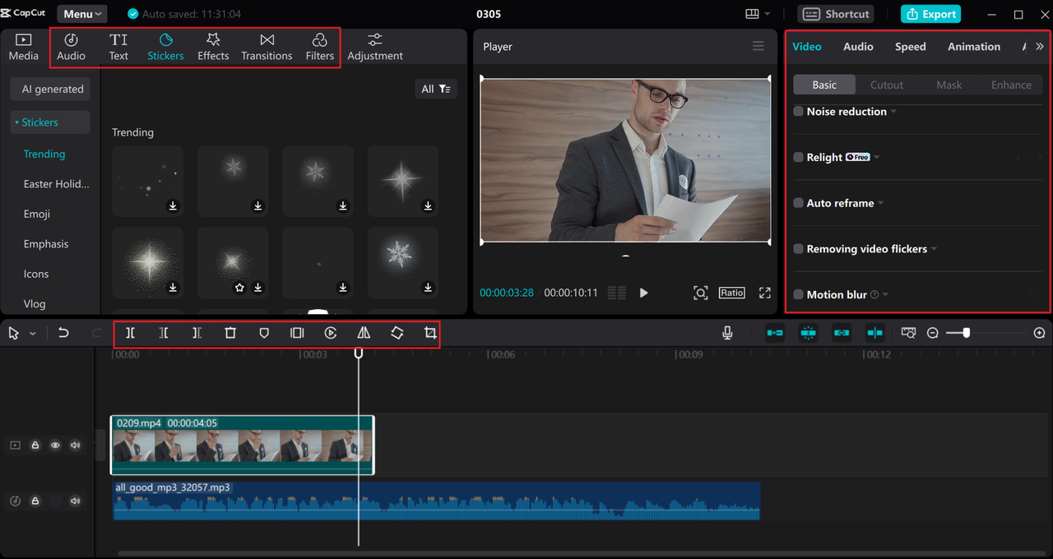This screenshot has width=1053, height=559.
Task: Click the Undo arrow
Action: [63, 333]
